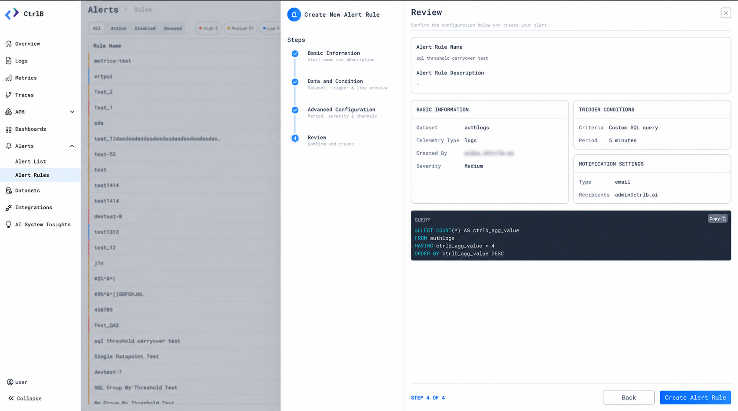The image size is (738, 411).
Task: Switch to the Active filter tab
Action: 118,28
